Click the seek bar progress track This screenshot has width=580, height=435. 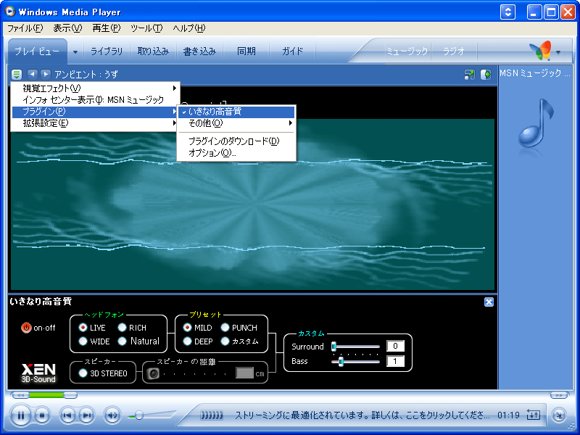(x=46, y=395)
